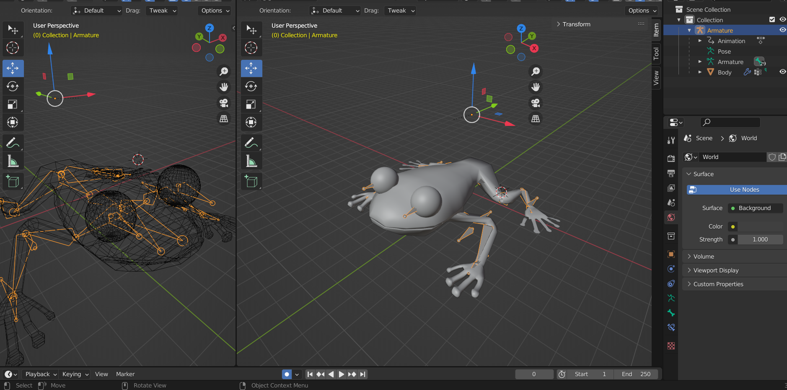Open Scene properties tab icon
The width and height of the screenshot is (787, 390).
click(x=671, y=203)
